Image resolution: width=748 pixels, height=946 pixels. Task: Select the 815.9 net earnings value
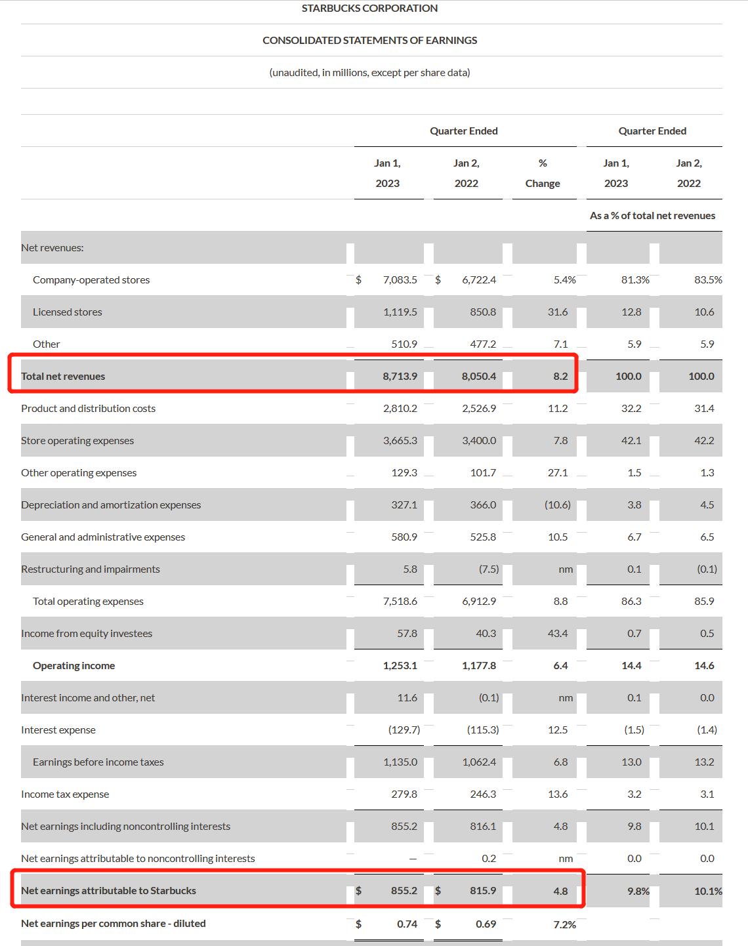click(x=483, y=891)
